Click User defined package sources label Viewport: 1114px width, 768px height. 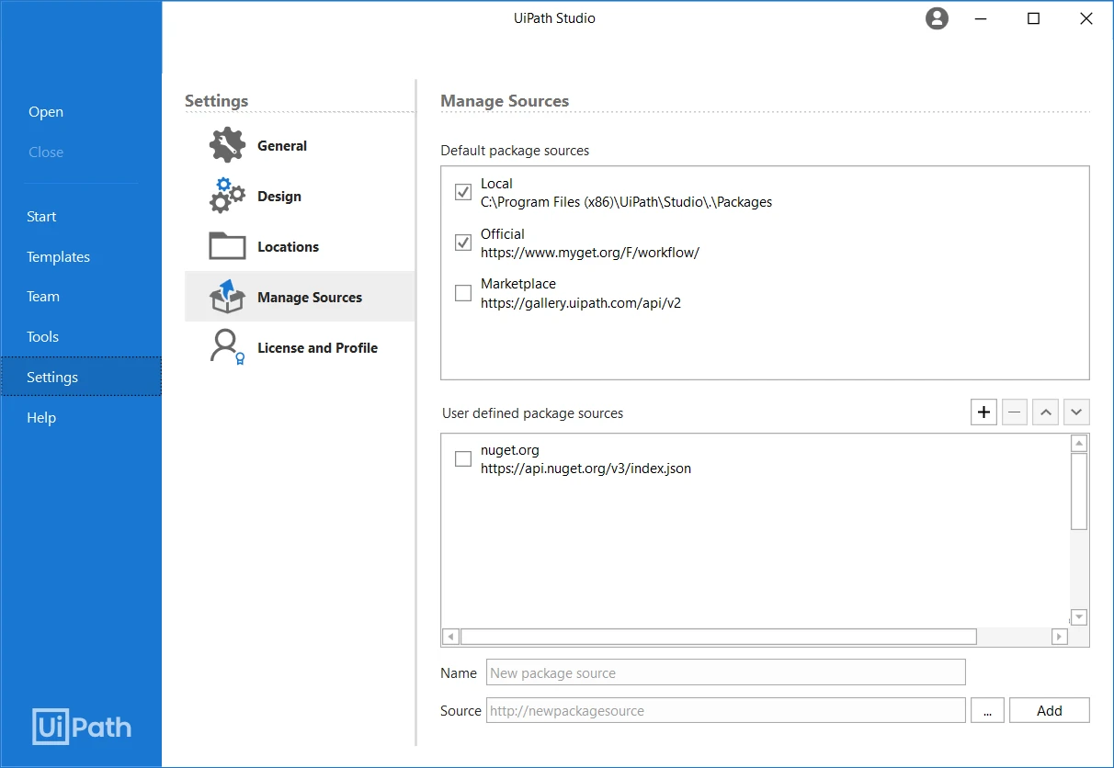(x=532, y=413)
